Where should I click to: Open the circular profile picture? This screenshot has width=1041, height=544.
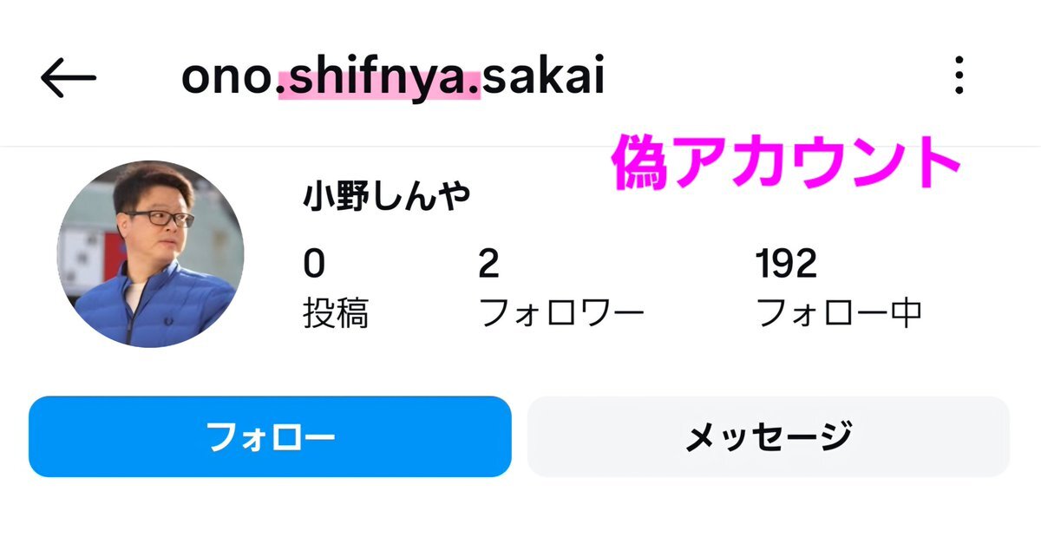[150, 254]
